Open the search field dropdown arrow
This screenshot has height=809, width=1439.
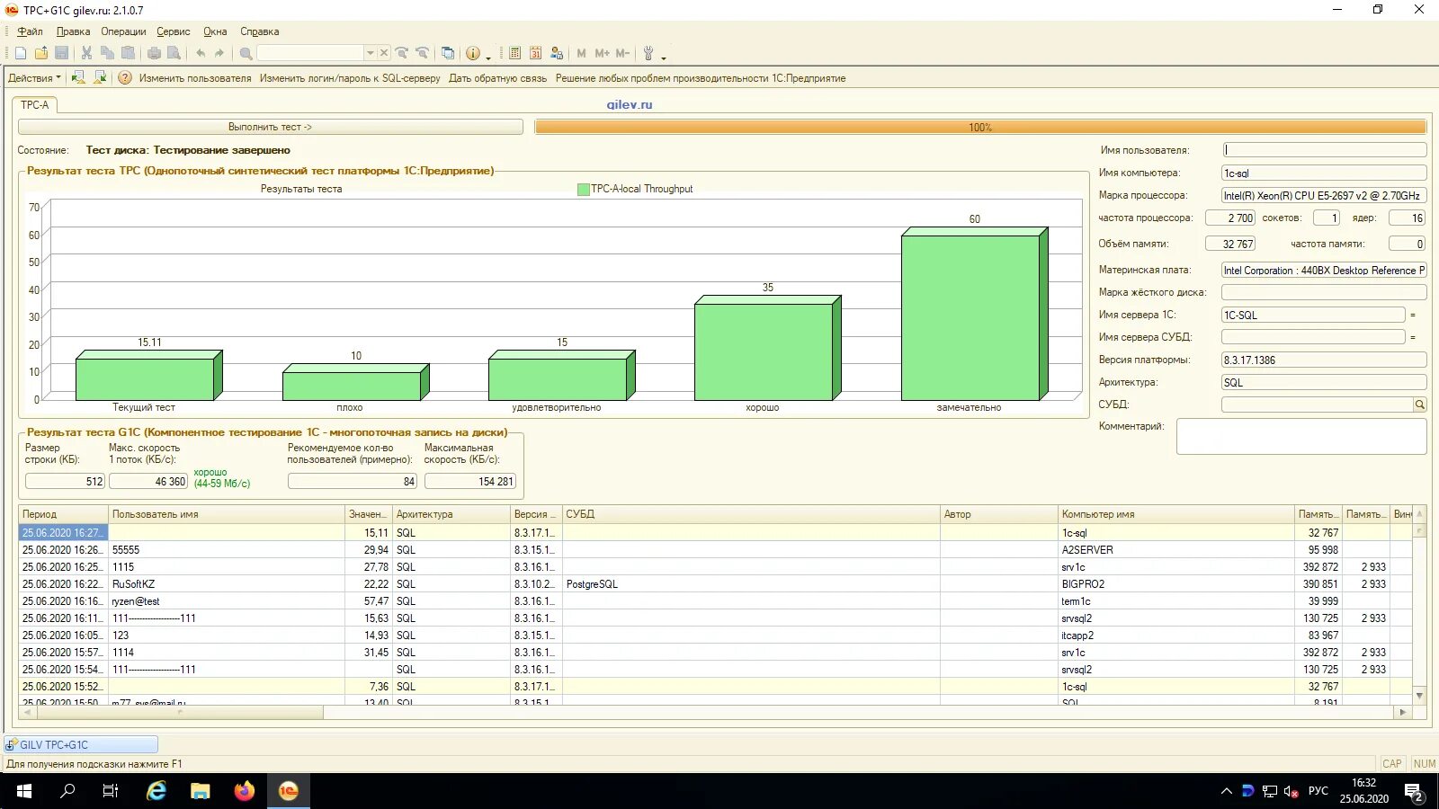coord(370,53)
